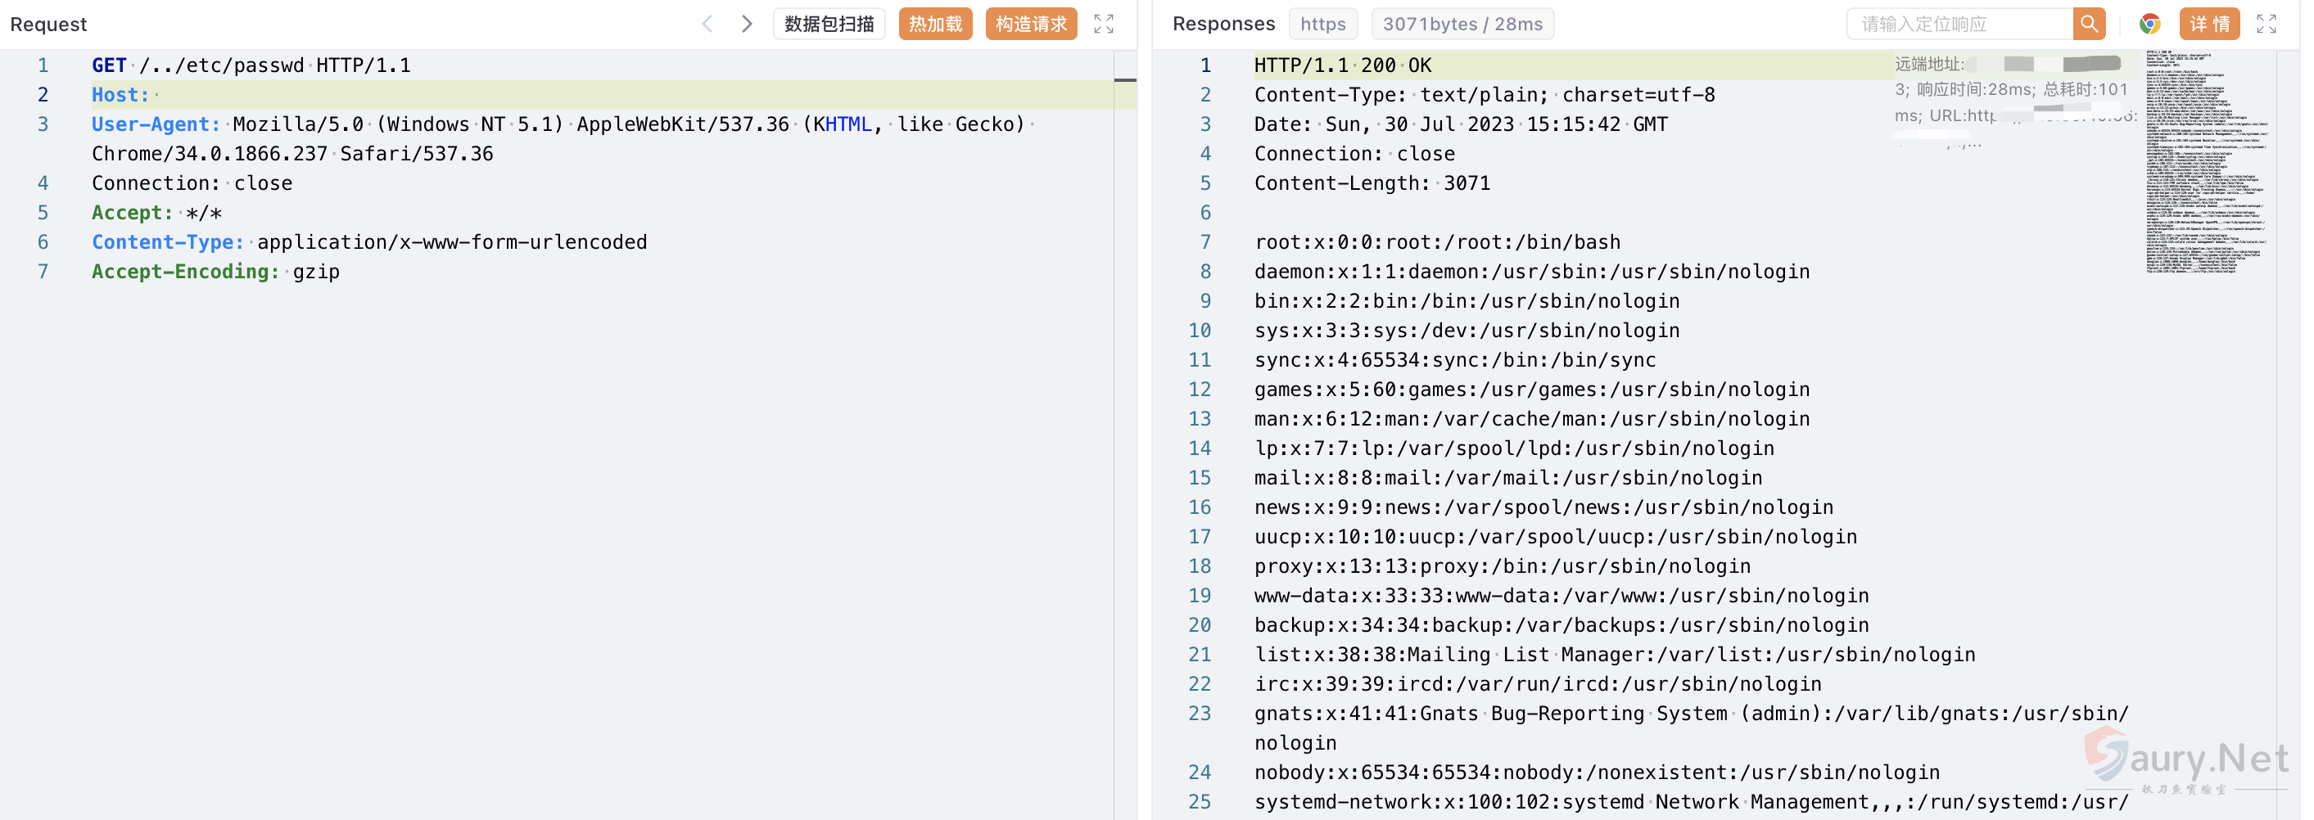Viewport: 2314px width, 820px height.
Task: Focus the 请输入定位响应 search field
Action: pos(1959,25)
